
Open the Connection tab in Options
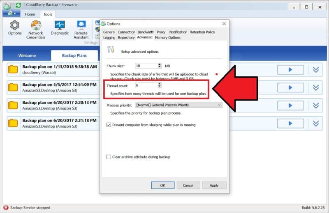[126, 32]
